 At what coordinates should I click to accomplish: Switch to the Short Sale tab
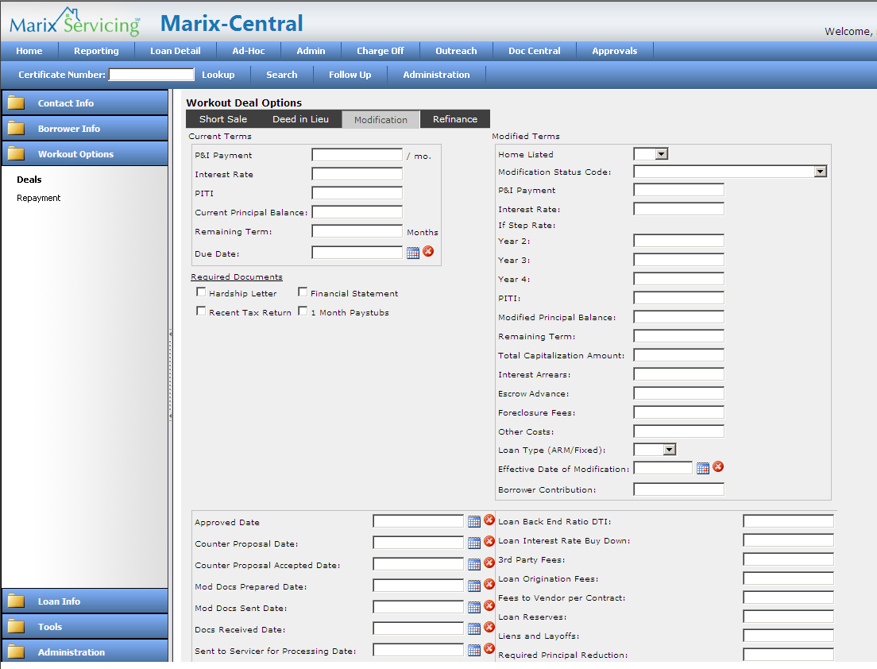point(223,119)
